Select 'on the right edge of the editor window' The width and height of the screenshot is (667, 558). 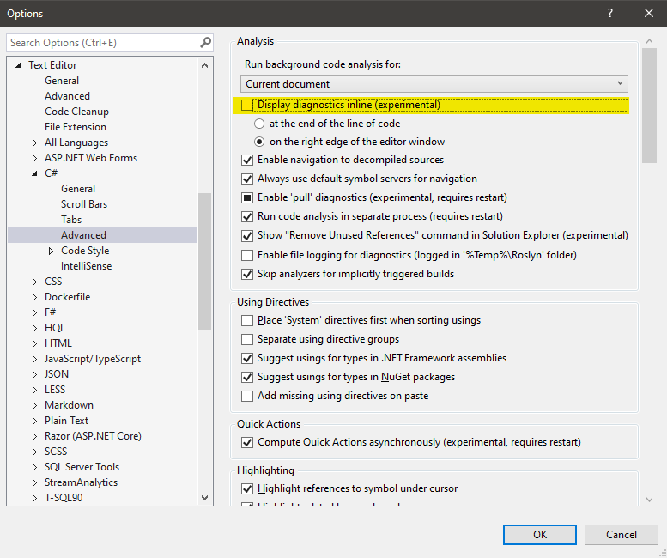coord(259,142)
